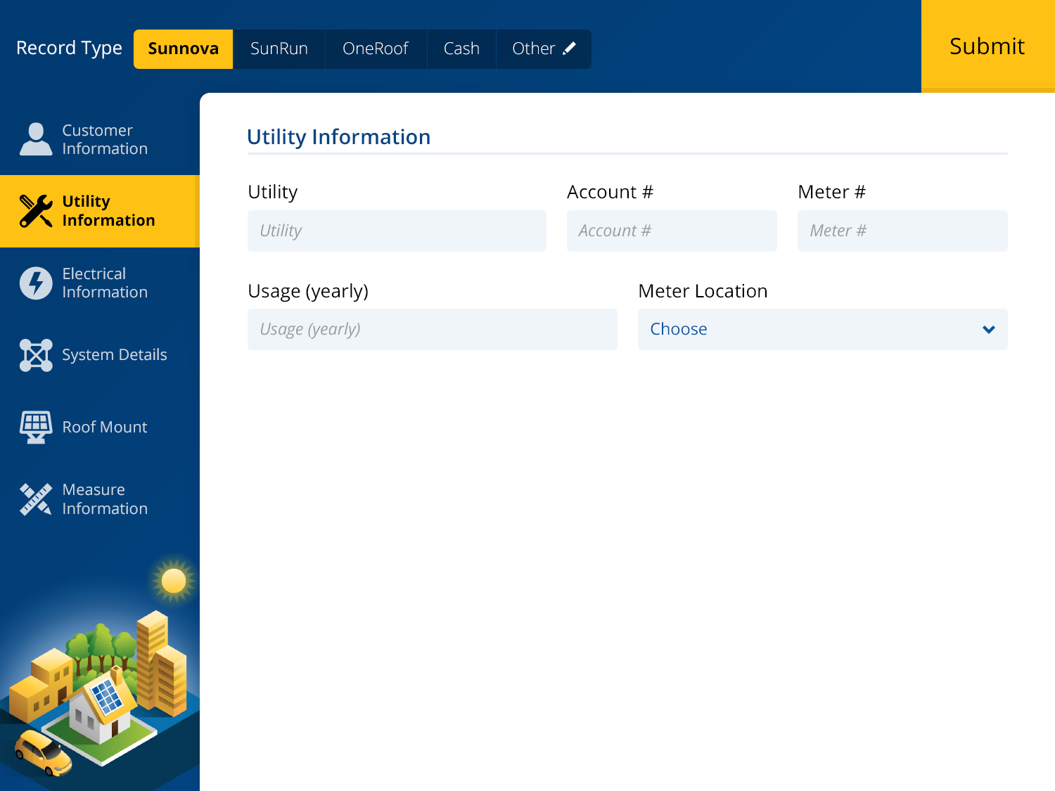Click the Utility field label
Screen dimensions: 1055x791
pyautogui.click(x=273, y=193)
